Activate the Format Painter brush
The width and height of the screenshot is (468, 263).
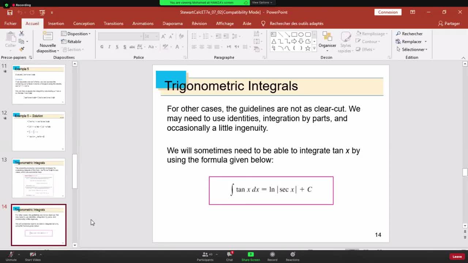coord(22,49)
